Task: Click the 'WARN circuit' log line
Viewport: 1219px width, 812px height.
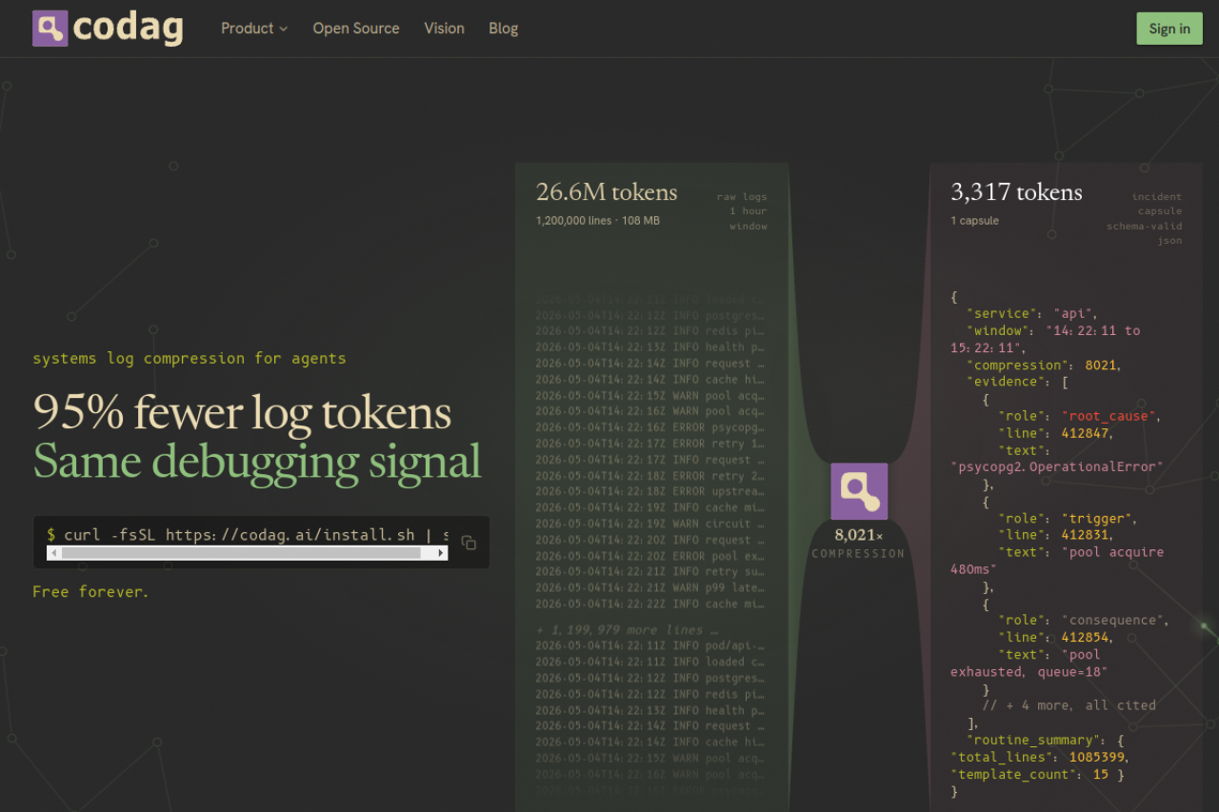Action: pyautogui.click(x=649, y=525)
